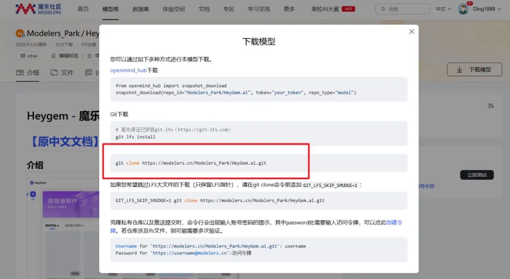Click the 2025/03/20更新 date text
The height and width of the screenshot is (279, 510).
[x=31, y=44]
